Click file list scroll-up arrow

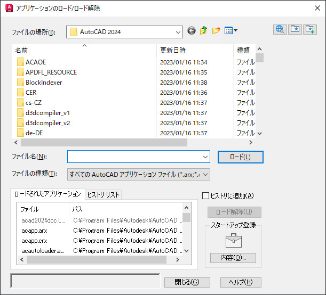coord(259,49)
